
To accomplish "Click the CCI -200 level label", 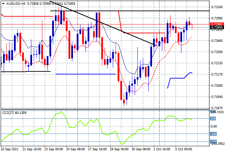I will point(213,141).
